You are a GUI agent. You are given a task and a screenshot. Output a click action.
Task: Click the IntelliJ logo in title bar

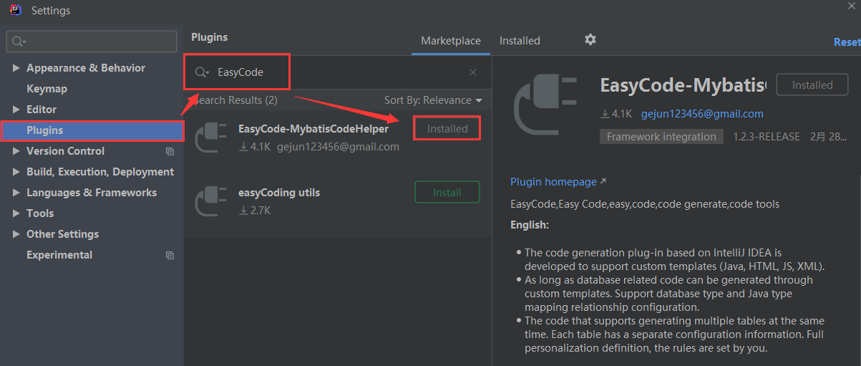(16, 10)
